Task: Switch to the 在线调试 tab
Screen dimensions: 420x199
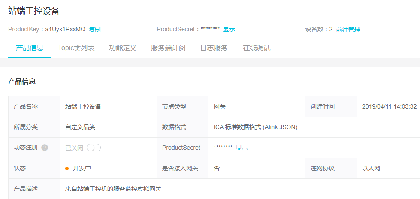Action: coord(257,48)
